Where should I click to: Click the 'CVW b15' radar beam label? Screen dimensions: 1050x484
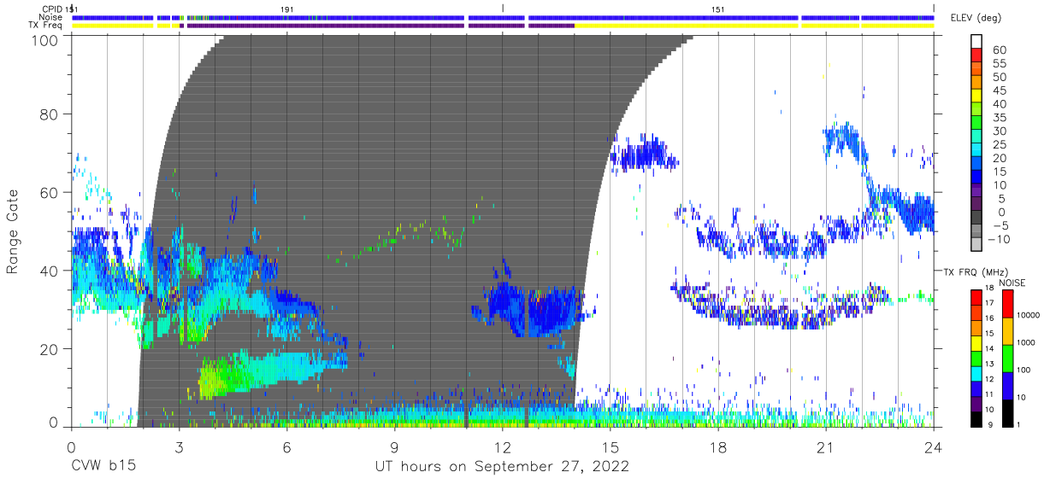click(103, 467)
